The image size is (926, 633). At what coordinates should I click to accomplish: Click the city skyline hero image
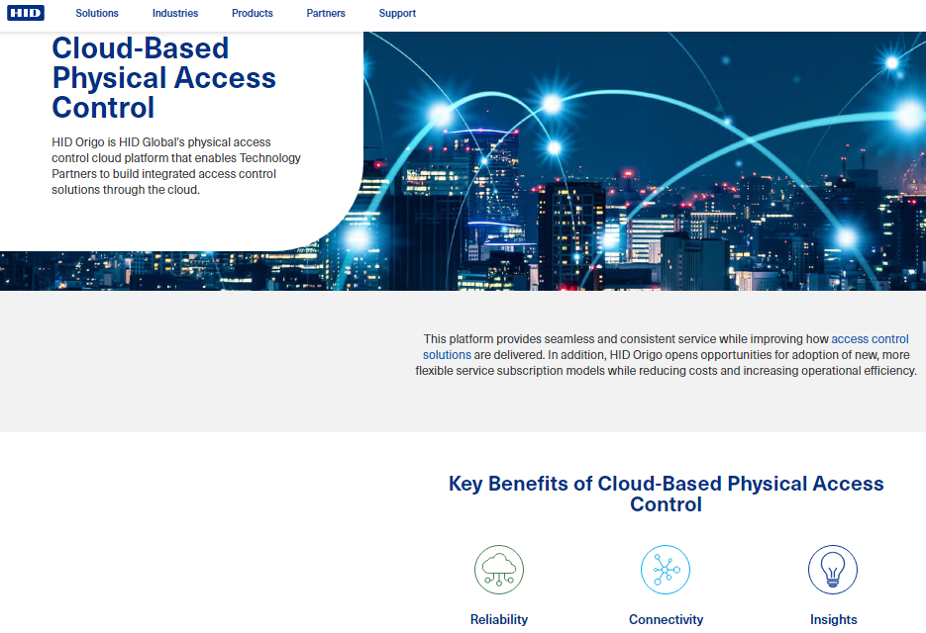tap(644, 160)
